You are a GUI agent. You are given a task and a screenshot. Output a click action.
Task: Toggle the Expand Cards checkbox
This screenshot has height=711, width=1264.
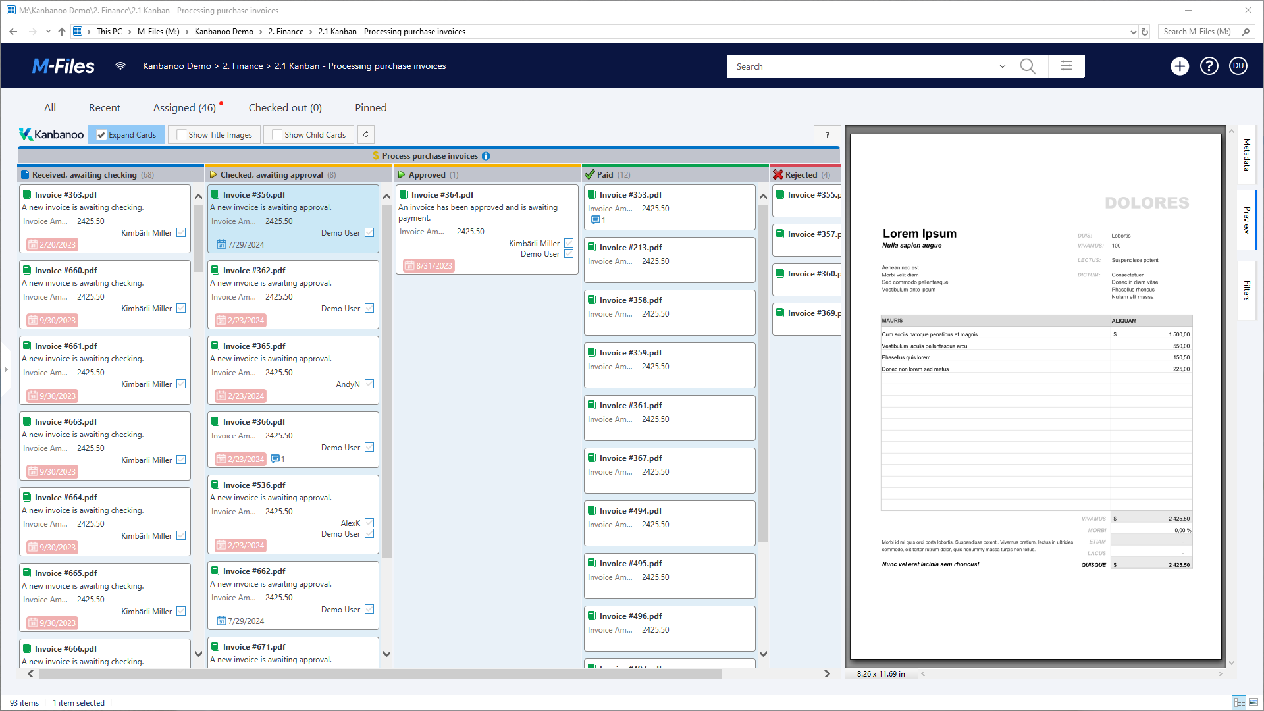pyautogui.click(x=101, y=134)
